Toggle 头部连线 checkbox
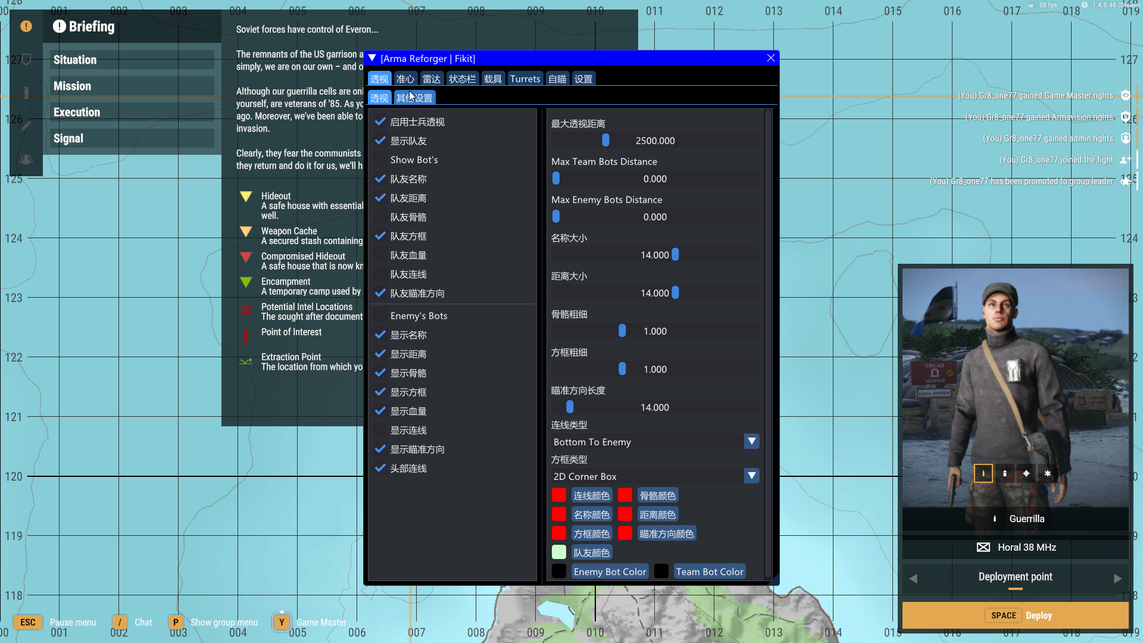 click(x=380, y=469)
